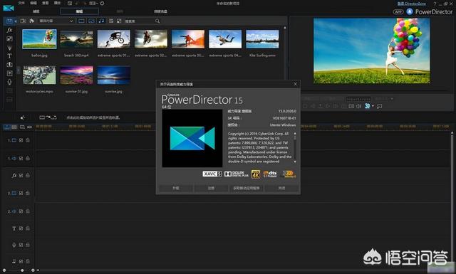The image size is (456, 274).
Task: Open the 播放 (Playback) menu
Action: (x=57, y=3)
